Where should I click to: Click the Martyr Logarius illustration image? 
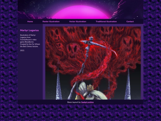(x=93, y=63)
